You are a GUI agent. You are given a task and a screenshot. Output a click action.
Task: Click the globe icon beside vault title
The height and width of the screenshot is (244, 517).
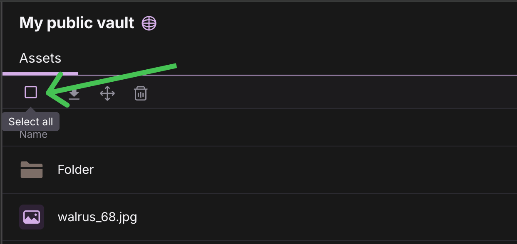(x=149, y=23)
